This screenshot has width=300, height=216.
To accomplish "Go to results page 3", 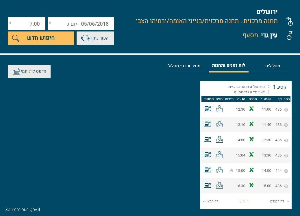I will pos(240,201).
